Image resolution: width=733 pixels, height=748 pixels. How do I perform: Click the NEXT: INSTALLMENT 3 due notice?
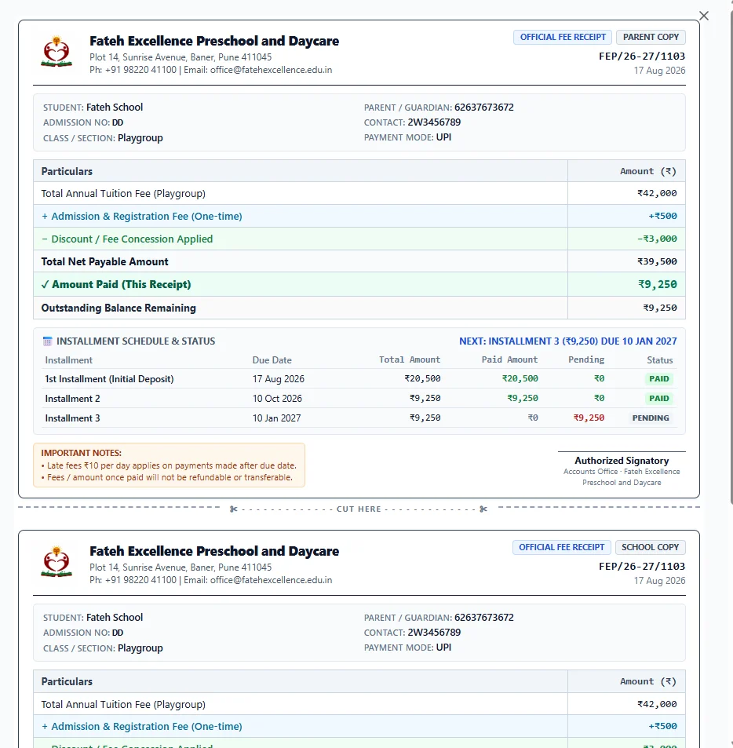[568, 341]
